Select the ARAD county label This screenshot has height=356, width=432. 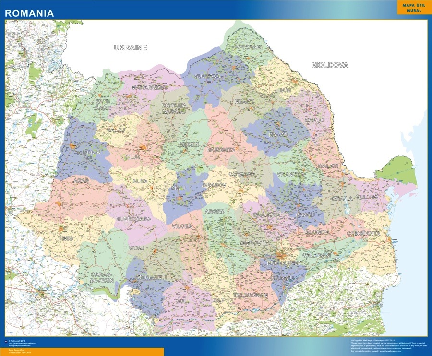pos(81,181)
